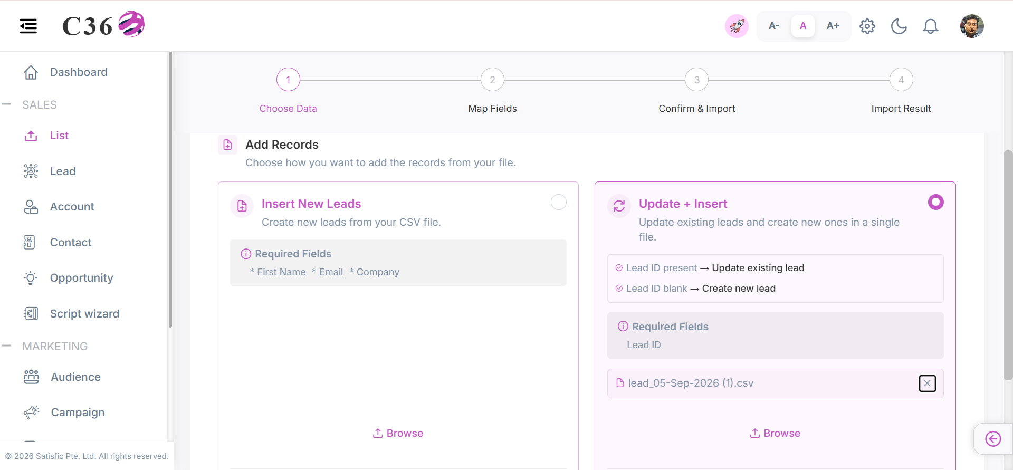Click the Contact sidebar icon

30,242
